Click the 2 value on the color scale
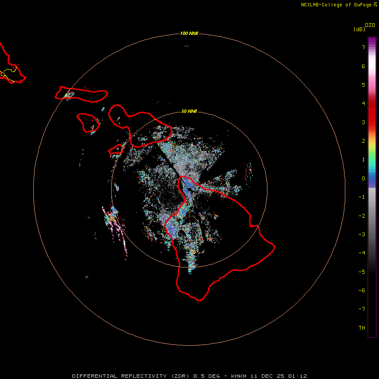The height and width of the screenshot is (379, 379). tap(363, 141)
